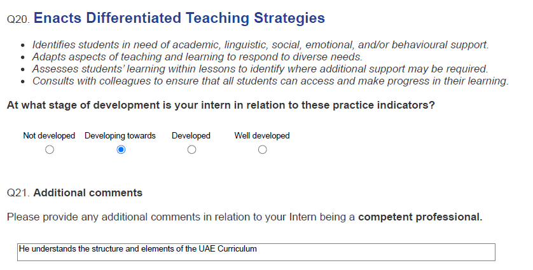The image size is (533, 270).
Task: Click the 'Please provide any additional comments' prompt
Action: 244,217
